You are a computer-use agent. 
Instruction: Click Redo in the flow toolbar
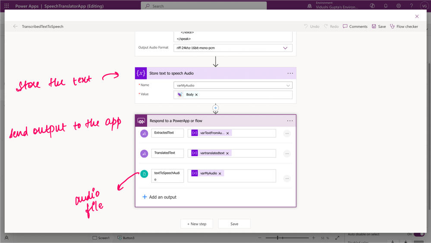point(331,26)
